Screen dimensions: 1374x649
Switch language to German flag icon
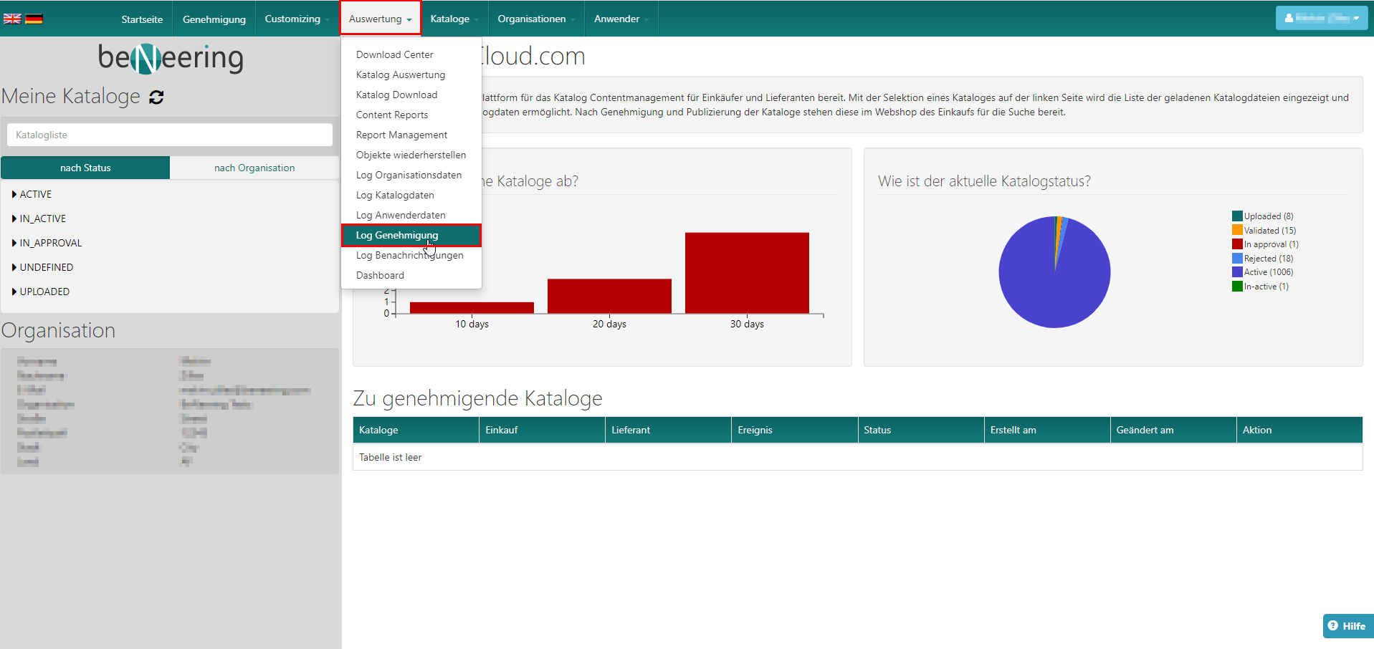click(34, 19)
